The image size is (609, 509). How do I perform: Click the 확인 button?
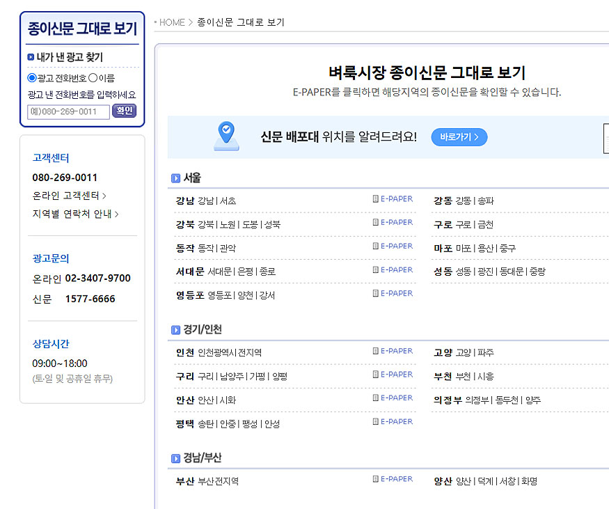click(x=125, y=111)
